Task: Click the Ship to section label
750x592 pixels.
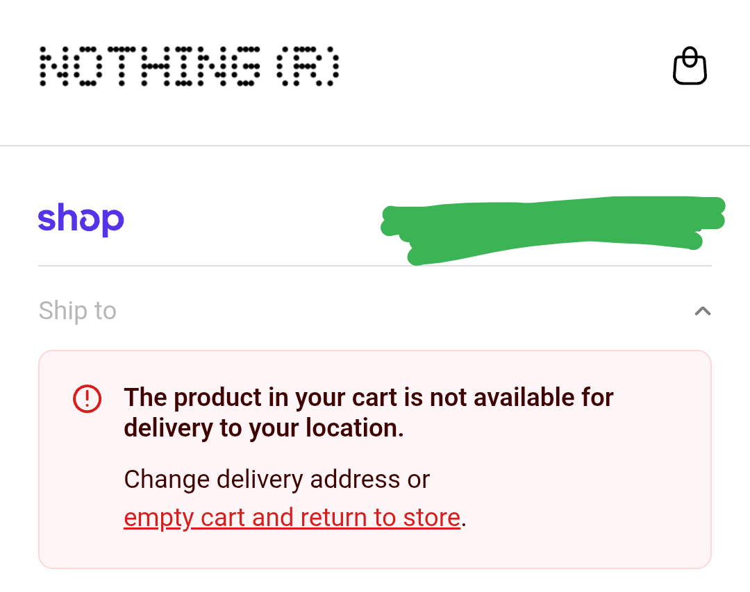Action: (x=78, y=311)
